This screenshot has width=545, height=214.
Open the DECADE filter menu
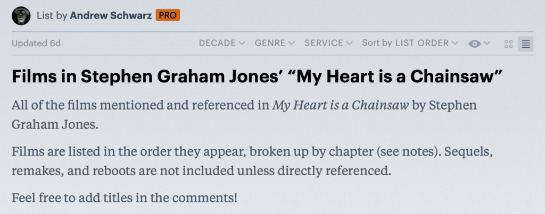[x=221, y=44]
